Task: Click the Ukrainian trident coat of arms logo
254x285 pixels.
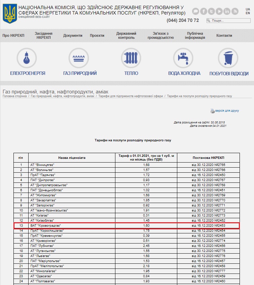Action: click(10, 13)
